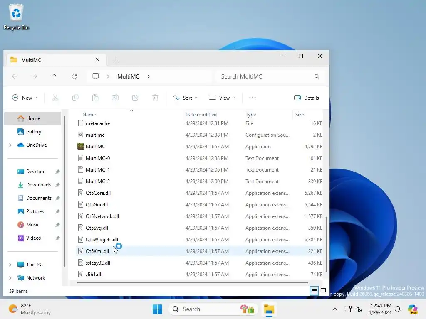
Task: Select the Qt5Widgets.dll file
Action: click(x=200, y=240)
